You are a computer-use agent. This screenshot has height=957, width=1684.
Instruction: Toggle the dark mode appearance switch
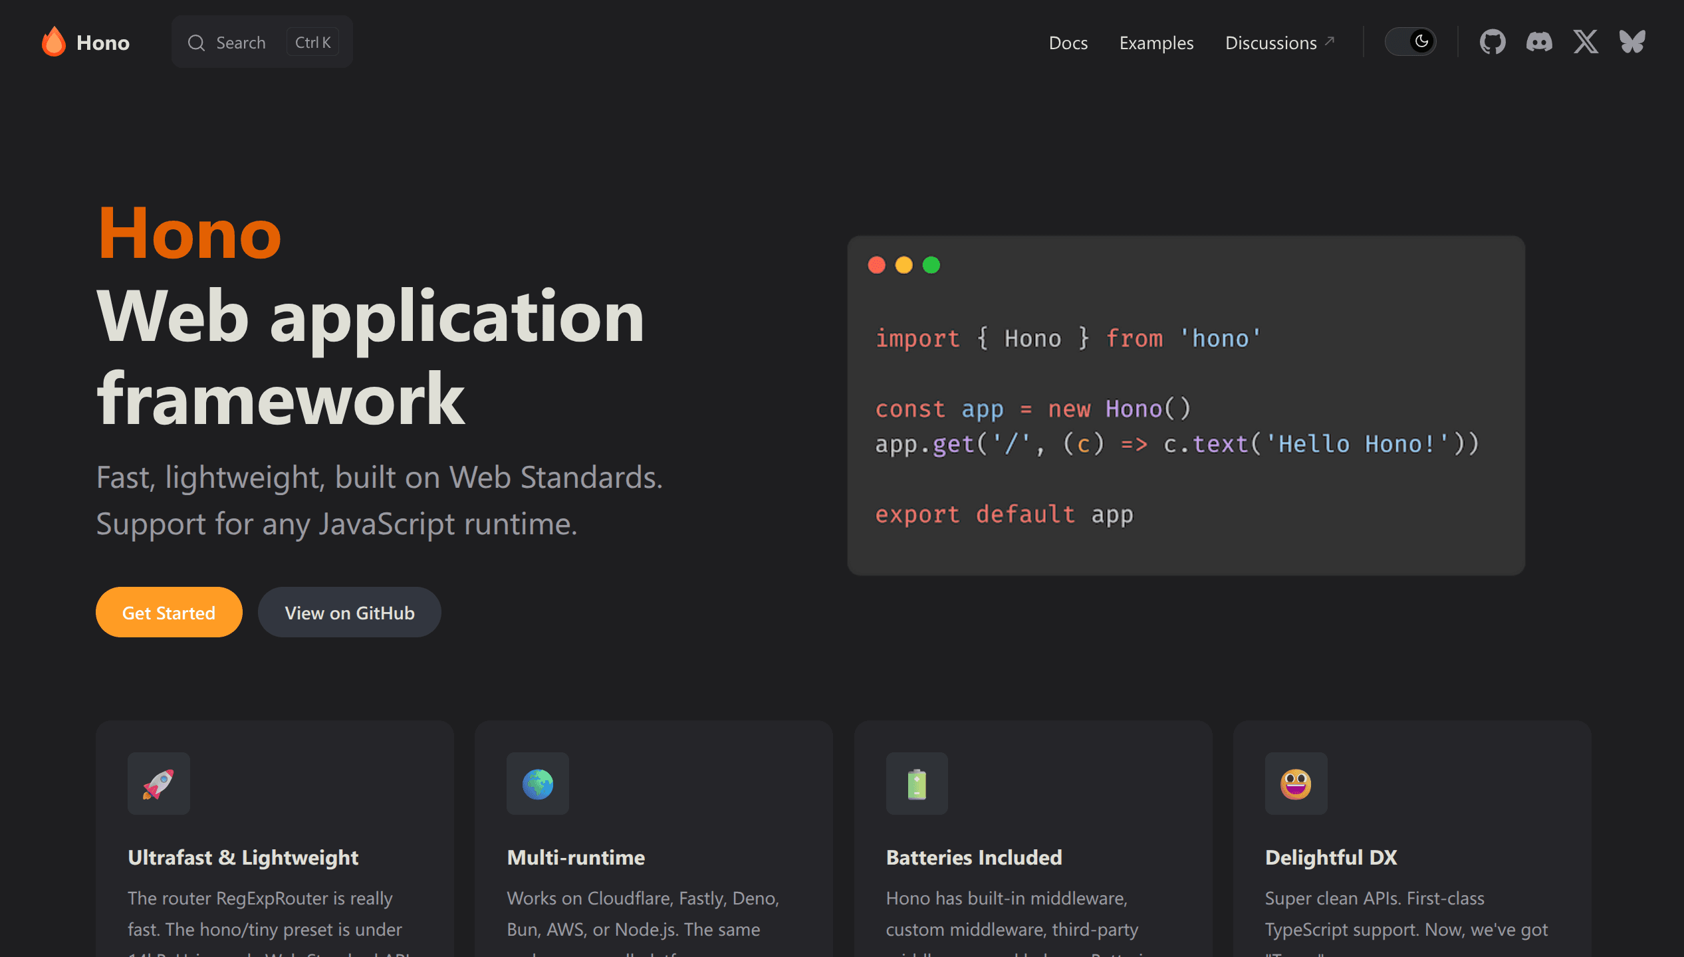[x=1410, y=42]
